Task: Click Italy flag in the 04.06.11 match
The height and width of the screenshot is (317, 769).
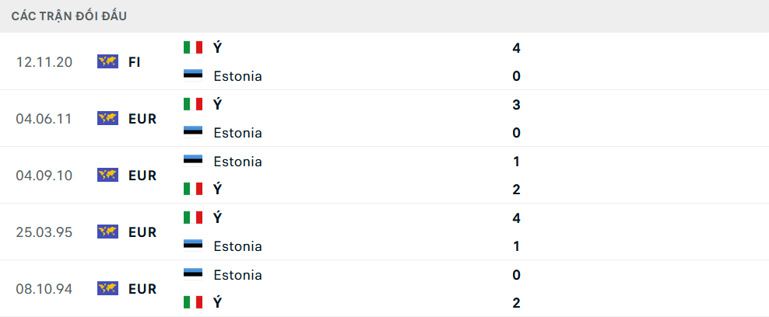Action: tap(193, 104)
